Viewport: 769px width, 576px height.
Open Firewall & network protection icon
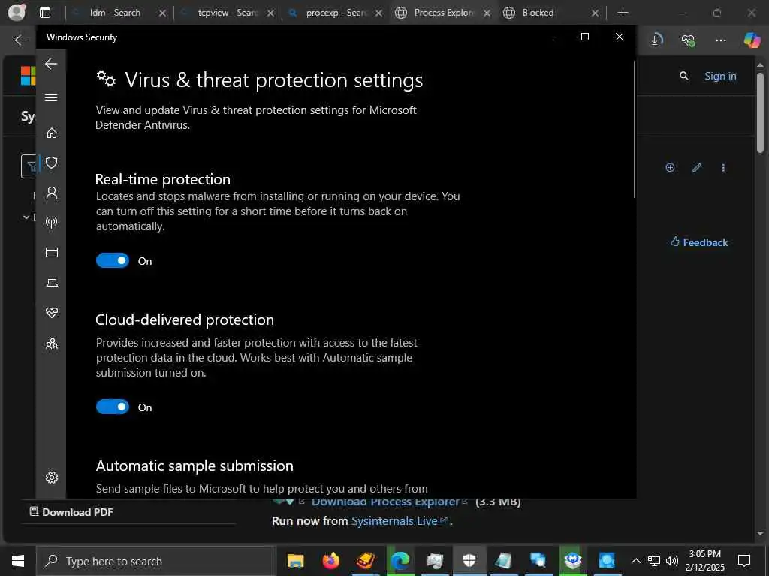click(52, 223)
